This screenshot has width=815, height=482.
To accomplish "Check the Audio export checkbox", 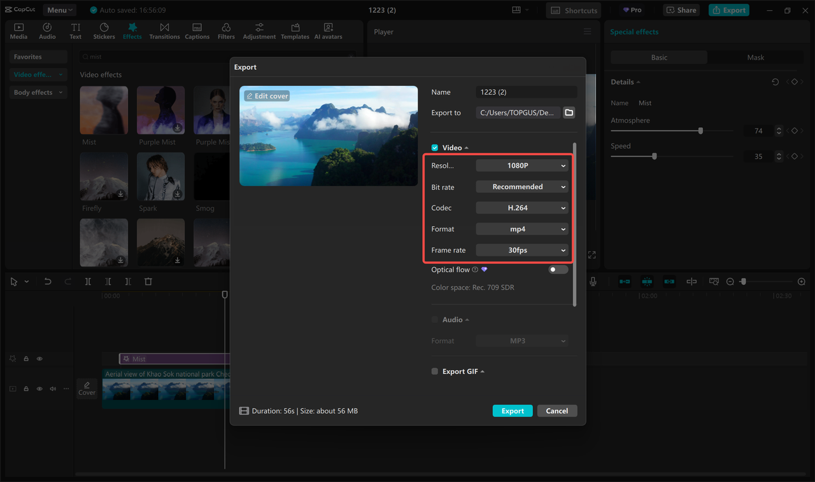I will (x=434, y=319).
